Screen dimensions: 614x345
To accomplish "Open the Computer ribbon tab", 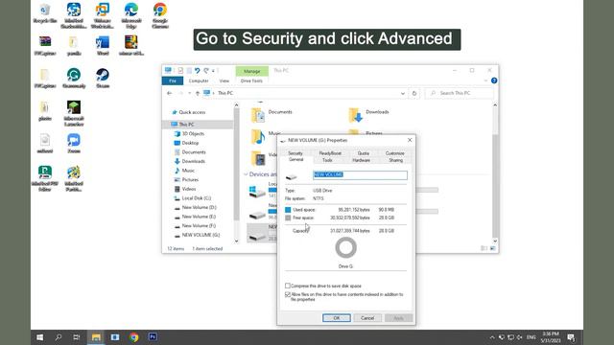I will [x=199, y=80].
